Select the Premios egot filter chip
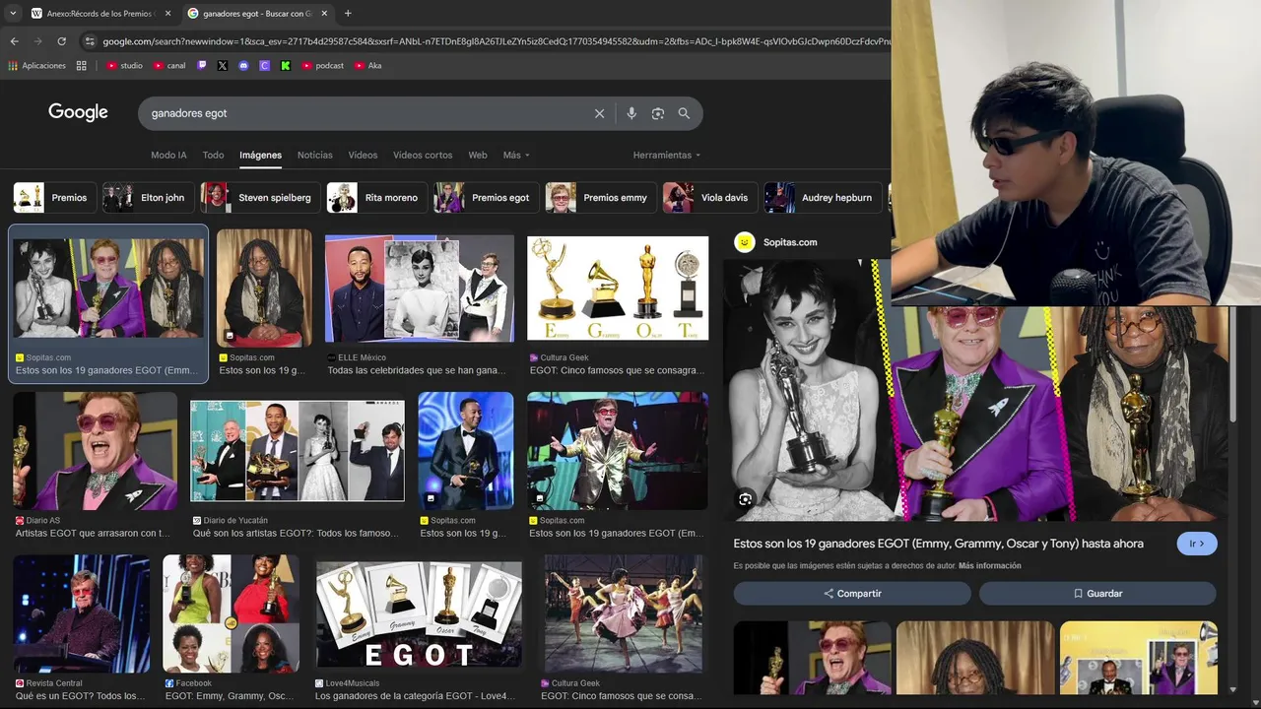Screen dimensions: 1261x709 (486, 198)
